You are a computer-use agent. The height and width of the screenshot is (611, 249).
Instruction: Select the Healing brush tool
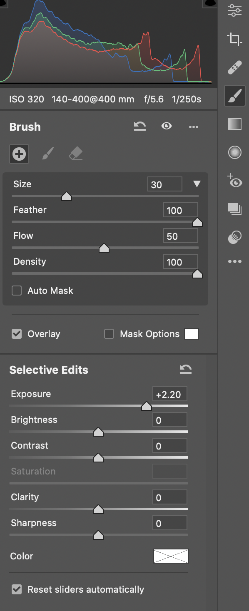point(234,67)
